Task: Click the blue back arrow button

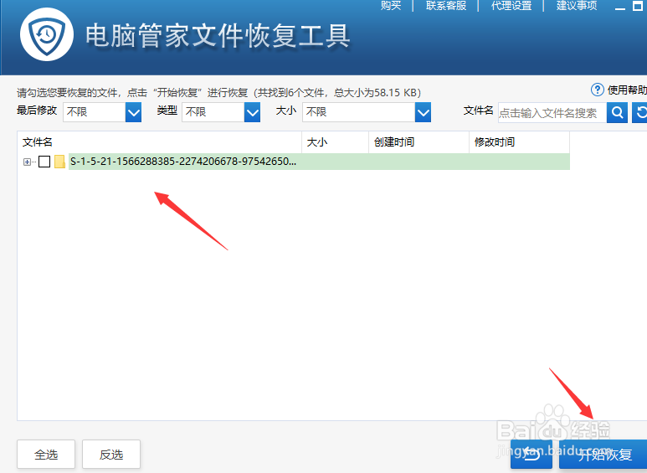Action: 531,455
